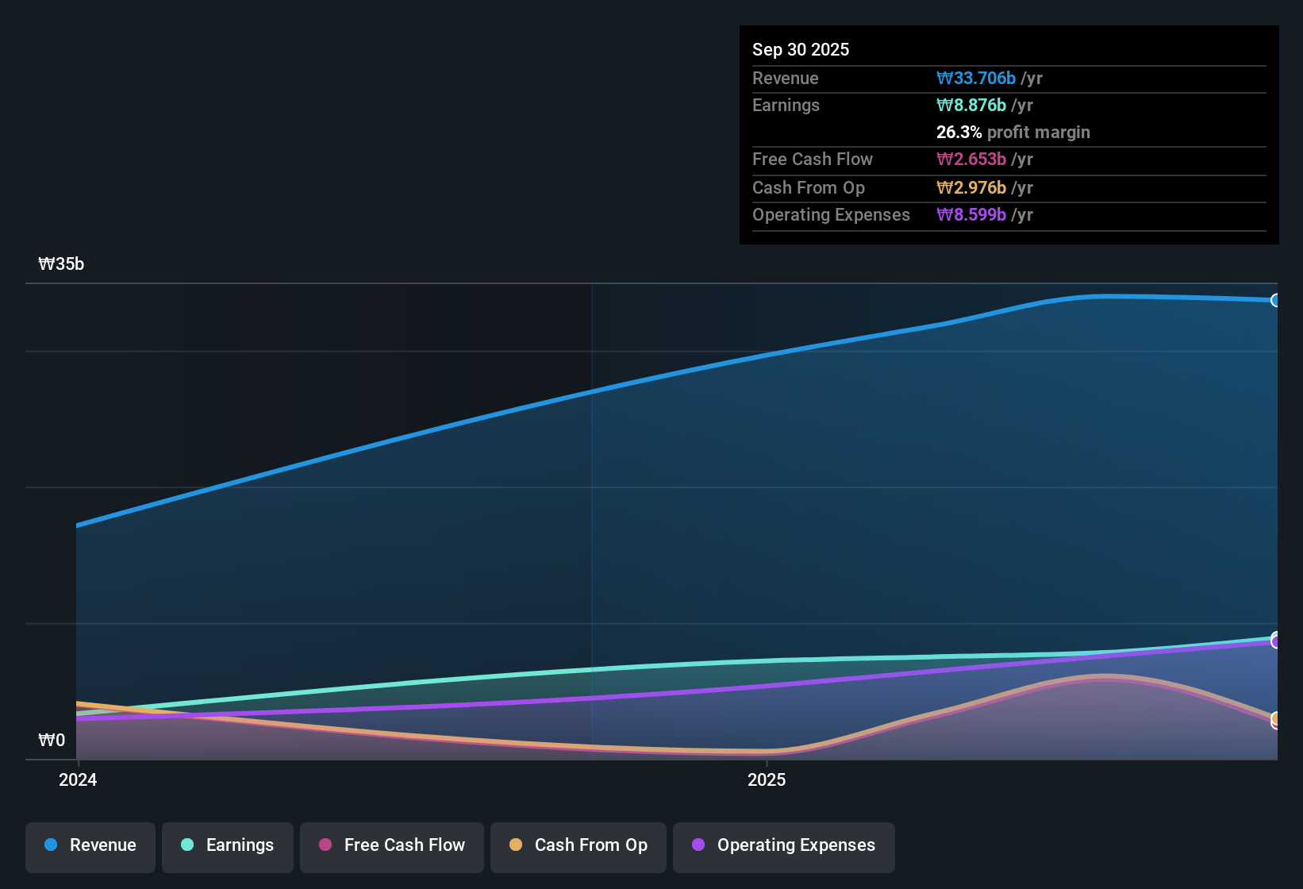Click the ₩0 y-axis label
Viewport: 1303px width, 889px height.
tap(52, 740)
